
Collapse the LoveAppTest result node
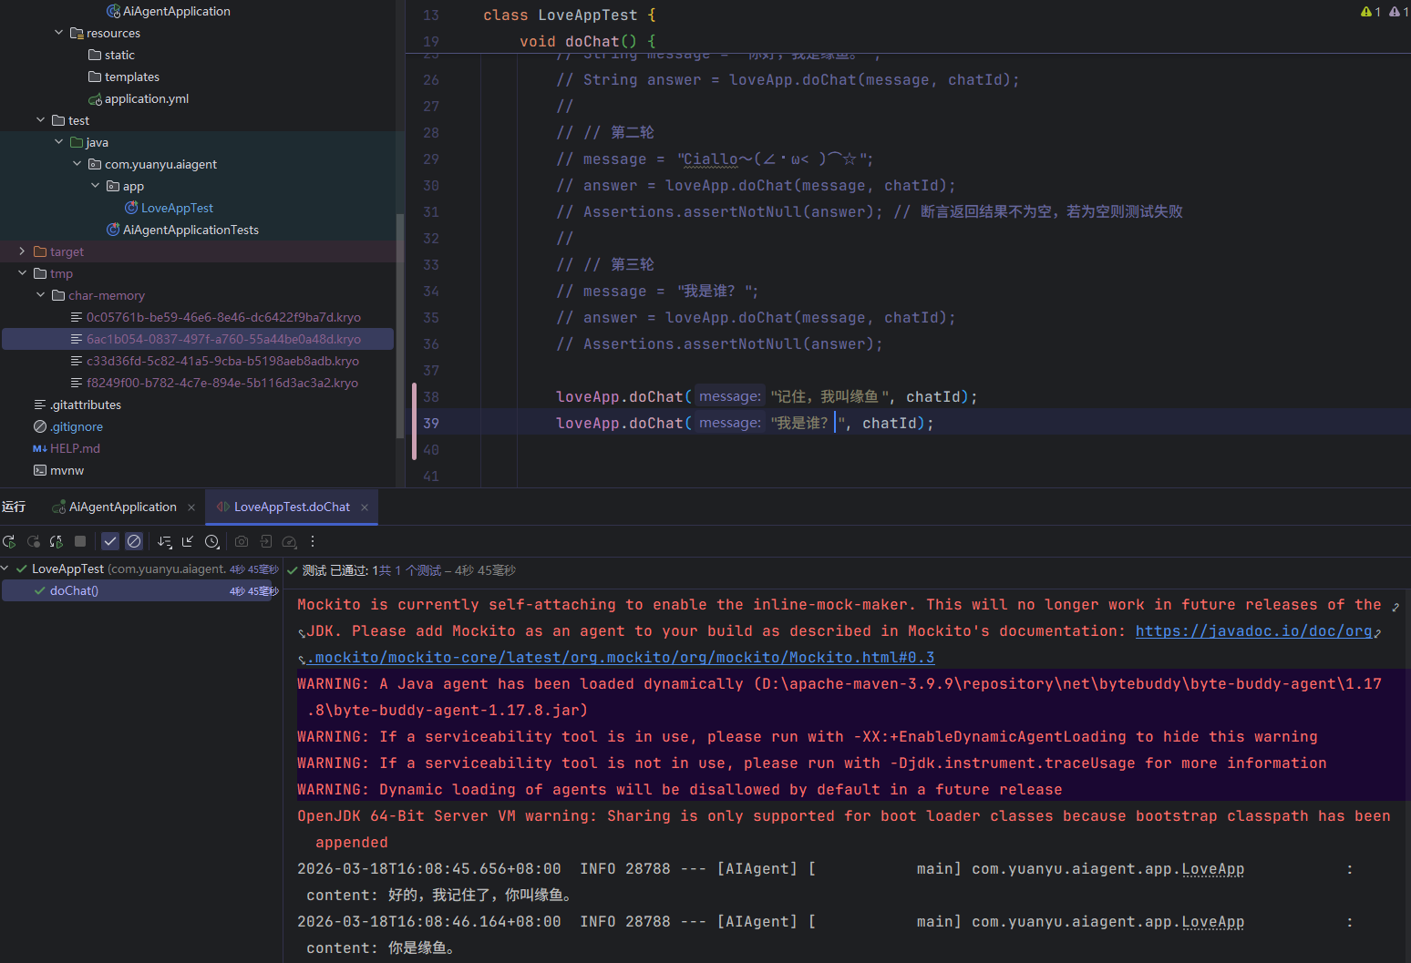tap(5, 569)
